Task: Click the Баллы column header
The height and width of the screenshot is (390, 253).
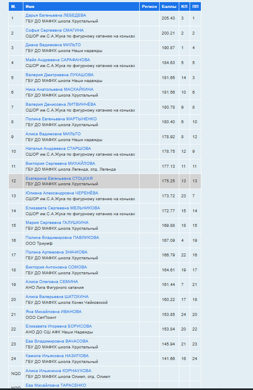Action: click(x=169, y=7)
